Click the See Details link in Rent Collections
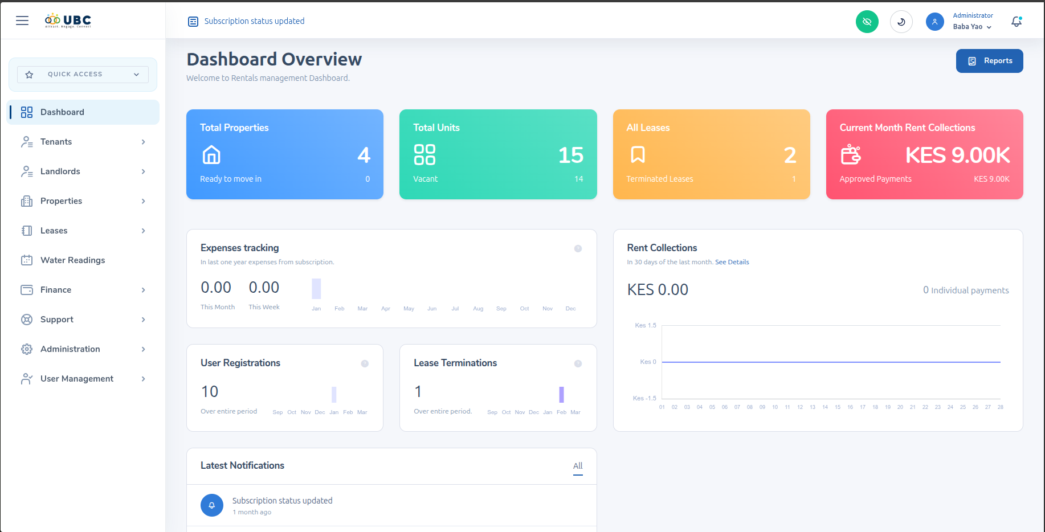1045x532 pixels. pyautogui.click(x=732, y=261)
